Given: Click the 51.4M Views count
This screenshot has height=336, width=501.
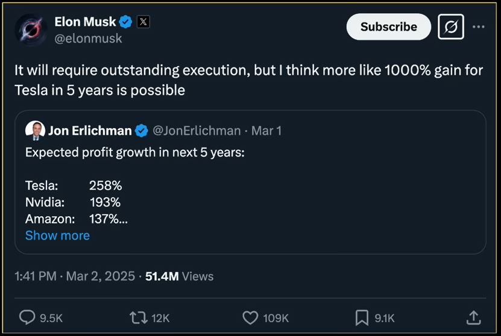Looking at the screenshot, I should coord(180,276).
